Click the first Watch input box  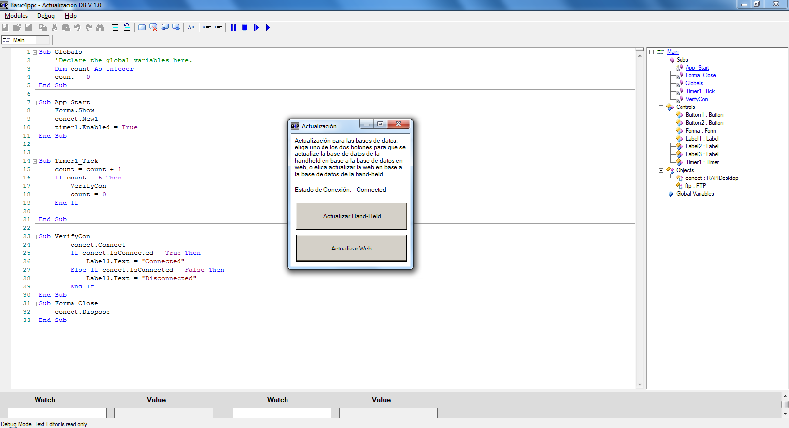pyautogui.click(x=57, y=413)
